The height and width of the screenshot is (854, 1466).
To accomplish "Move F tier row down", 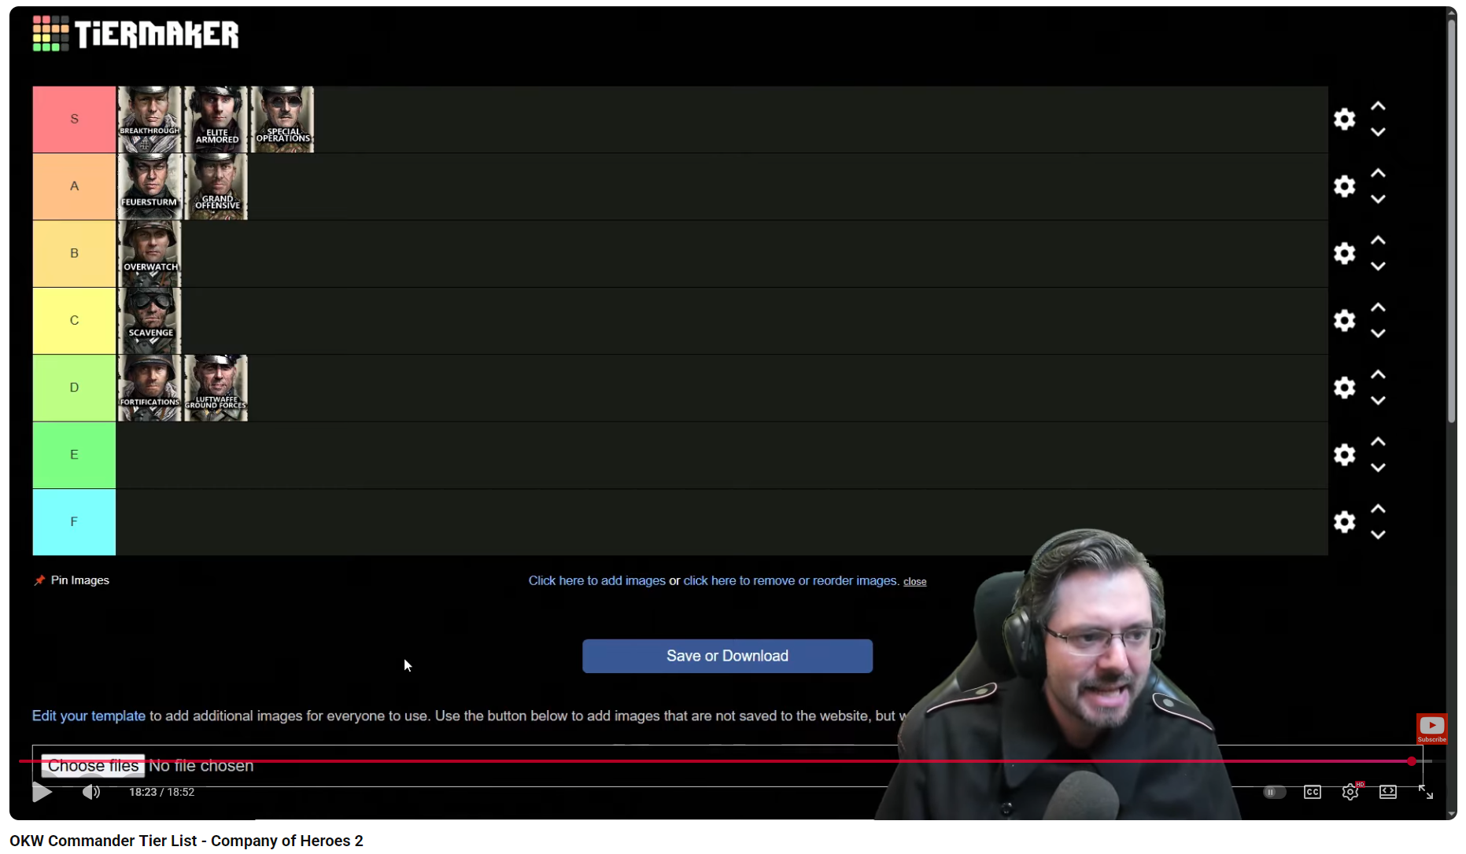I will 1378,535.
